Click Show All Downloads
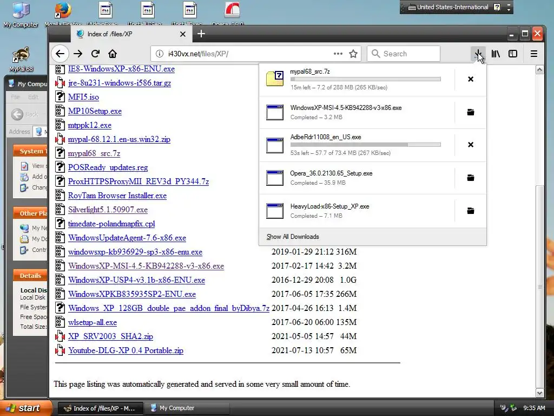This screenshot has height=416, width=554. 293,237
